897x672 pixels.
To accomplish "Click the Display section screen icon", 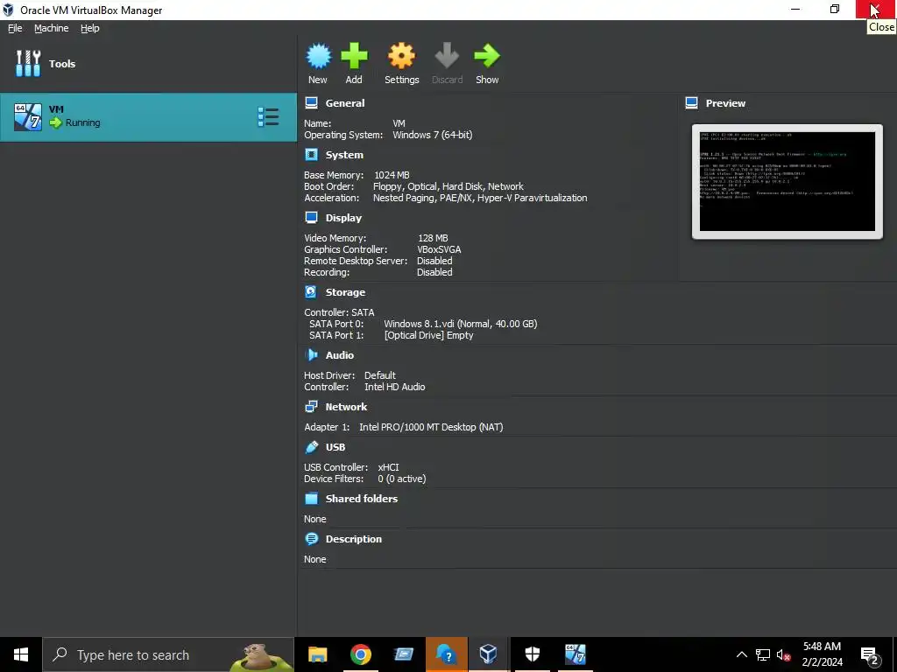I will click(x=311, y=218).
